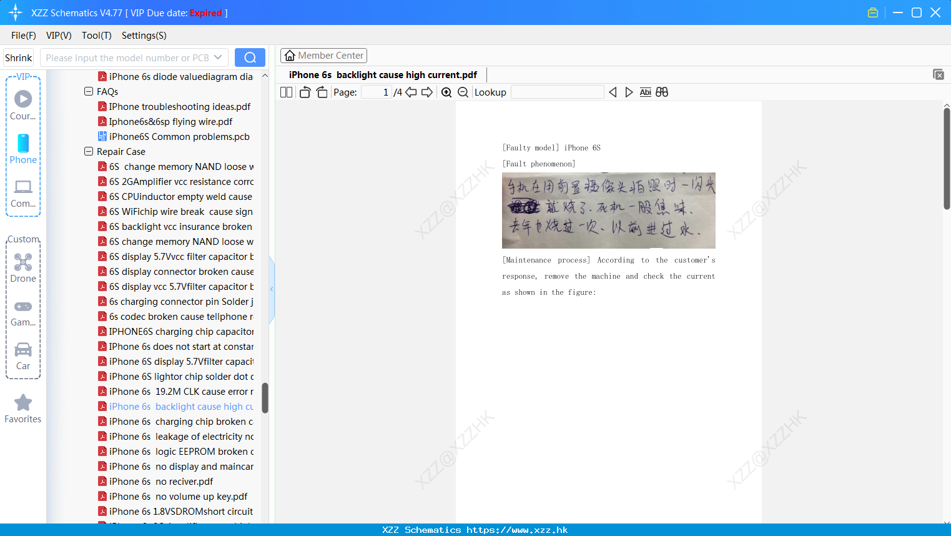The height and width of the screenshot is (536, 951).
Task: Click the XZZ website link in status bar
Action: 517,530
